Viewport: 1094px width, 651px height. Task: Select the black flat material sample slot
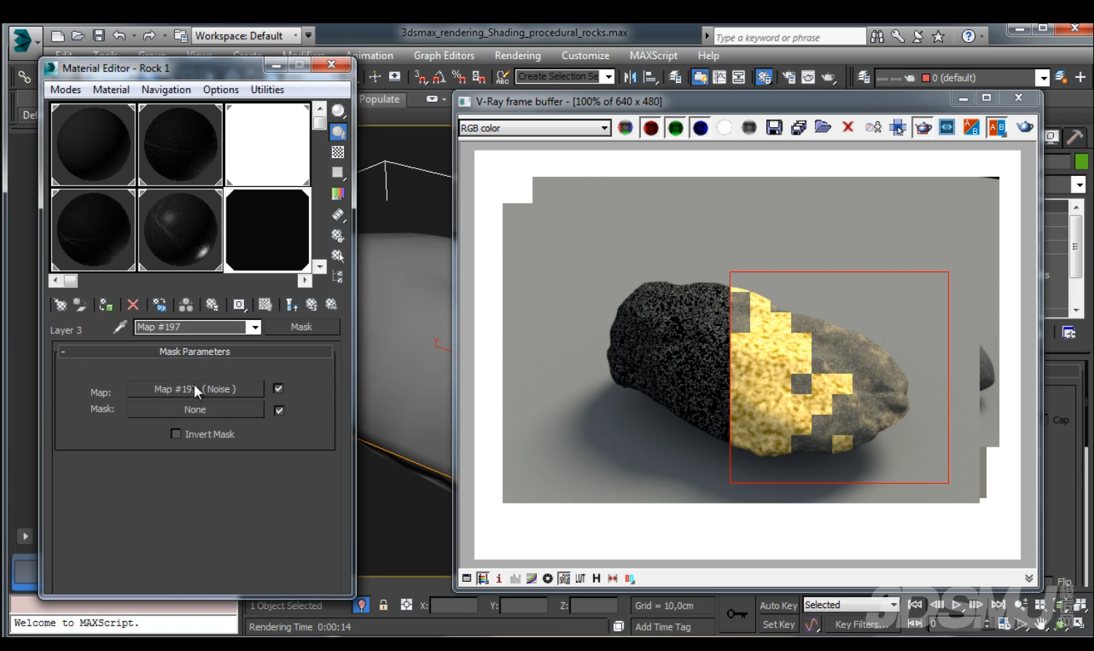pos(267,231)
